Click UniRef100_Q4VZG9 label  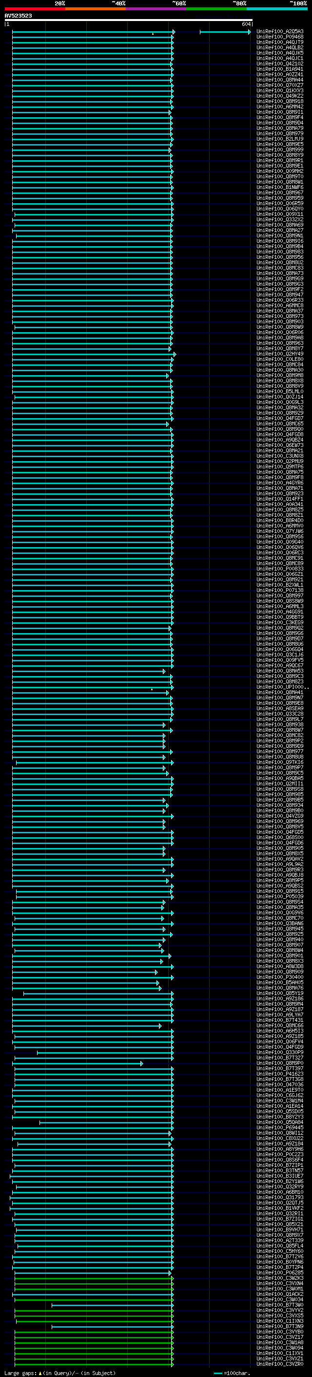[x=280, y=816]
